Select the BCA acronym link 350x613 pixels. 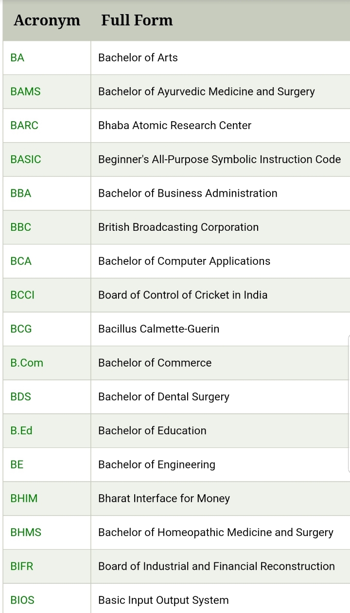[x=21, y=261]
